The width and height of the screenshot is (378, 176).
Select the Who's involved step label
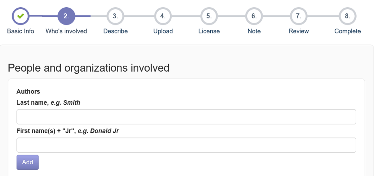tap(66, 31)
